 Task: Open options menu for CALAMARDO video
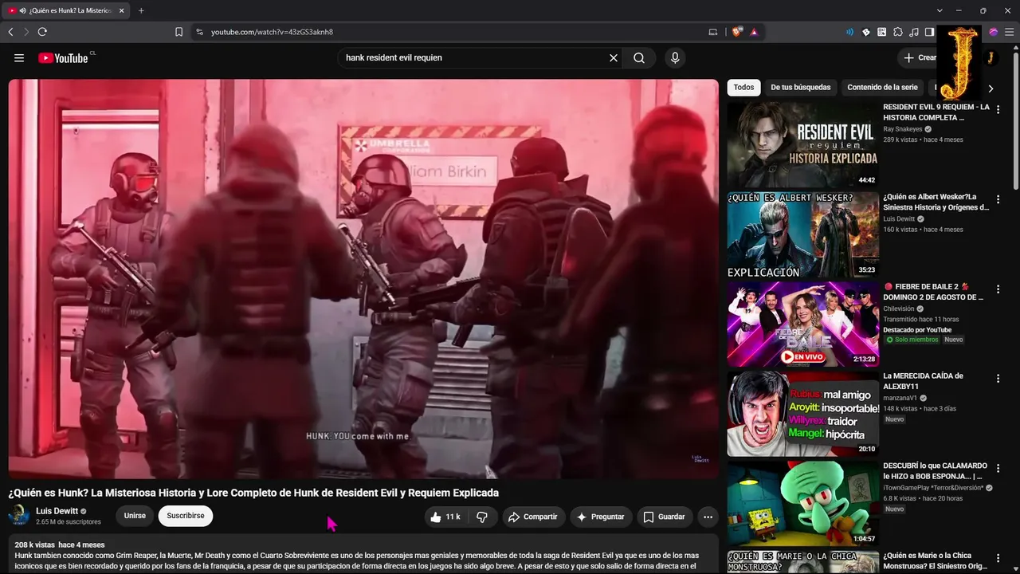pyautogui.click(x=998, y=469)
